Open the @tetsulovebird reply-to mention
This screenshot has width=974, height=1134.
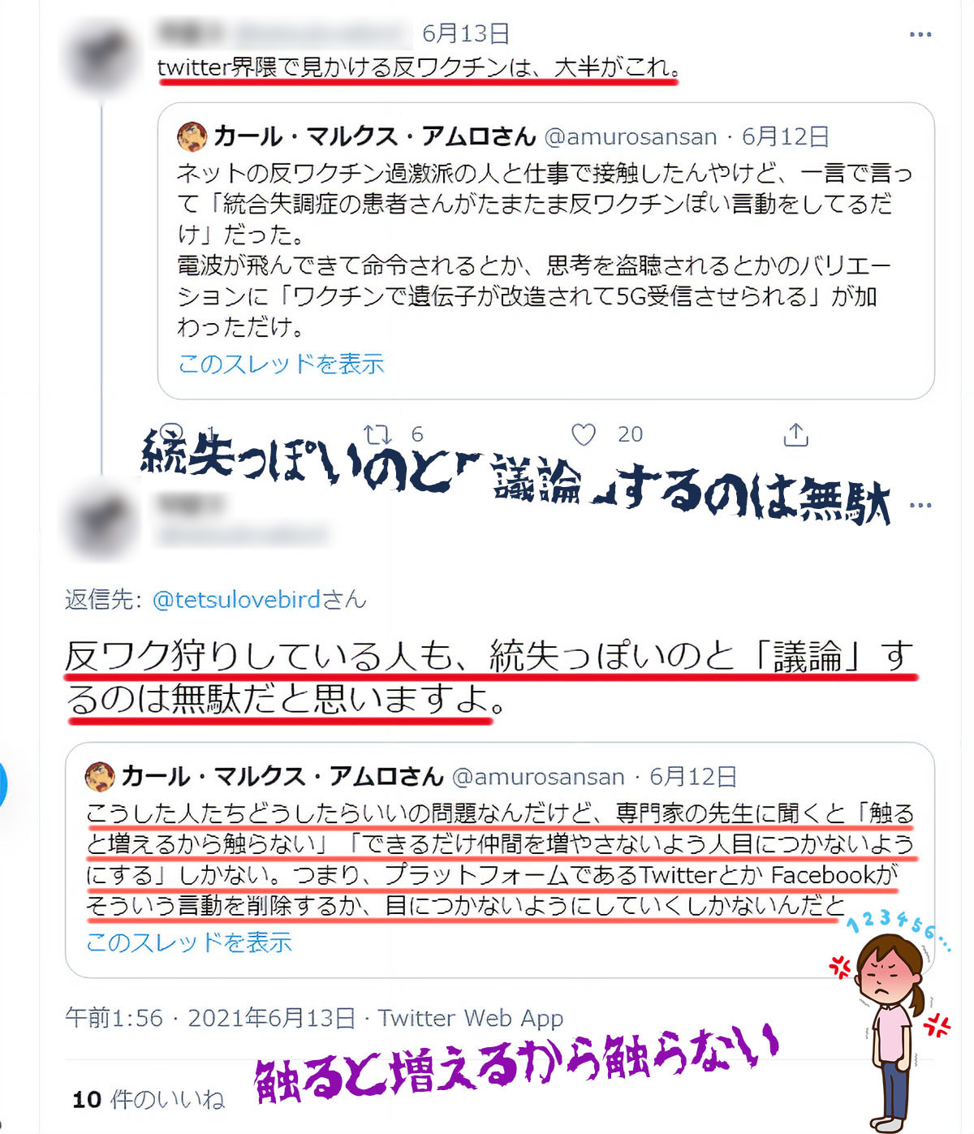pos(236,600)
